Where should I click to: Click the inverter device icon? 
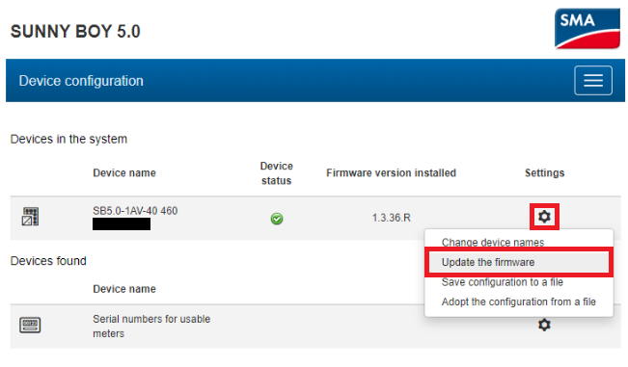tap(31, 217)
